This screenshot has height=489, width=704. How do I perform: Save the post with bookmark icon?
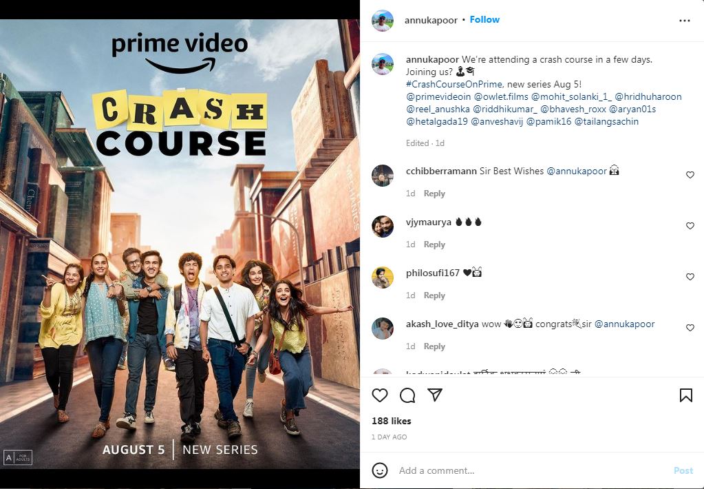[685, 395]
